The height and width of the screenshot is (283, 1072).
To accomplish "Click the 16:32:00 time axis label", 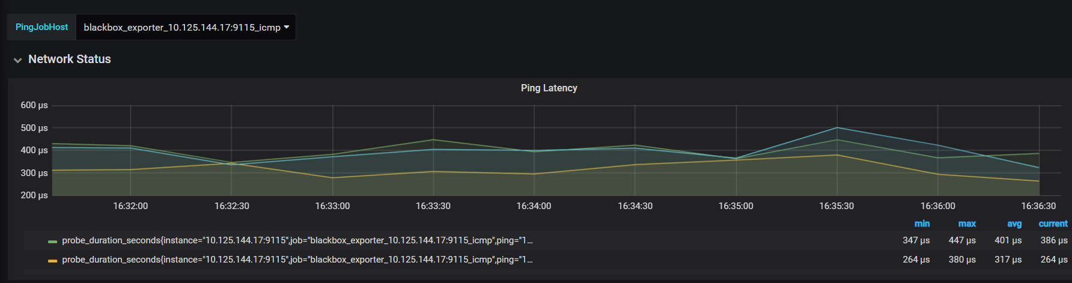I will coord(130,206).
